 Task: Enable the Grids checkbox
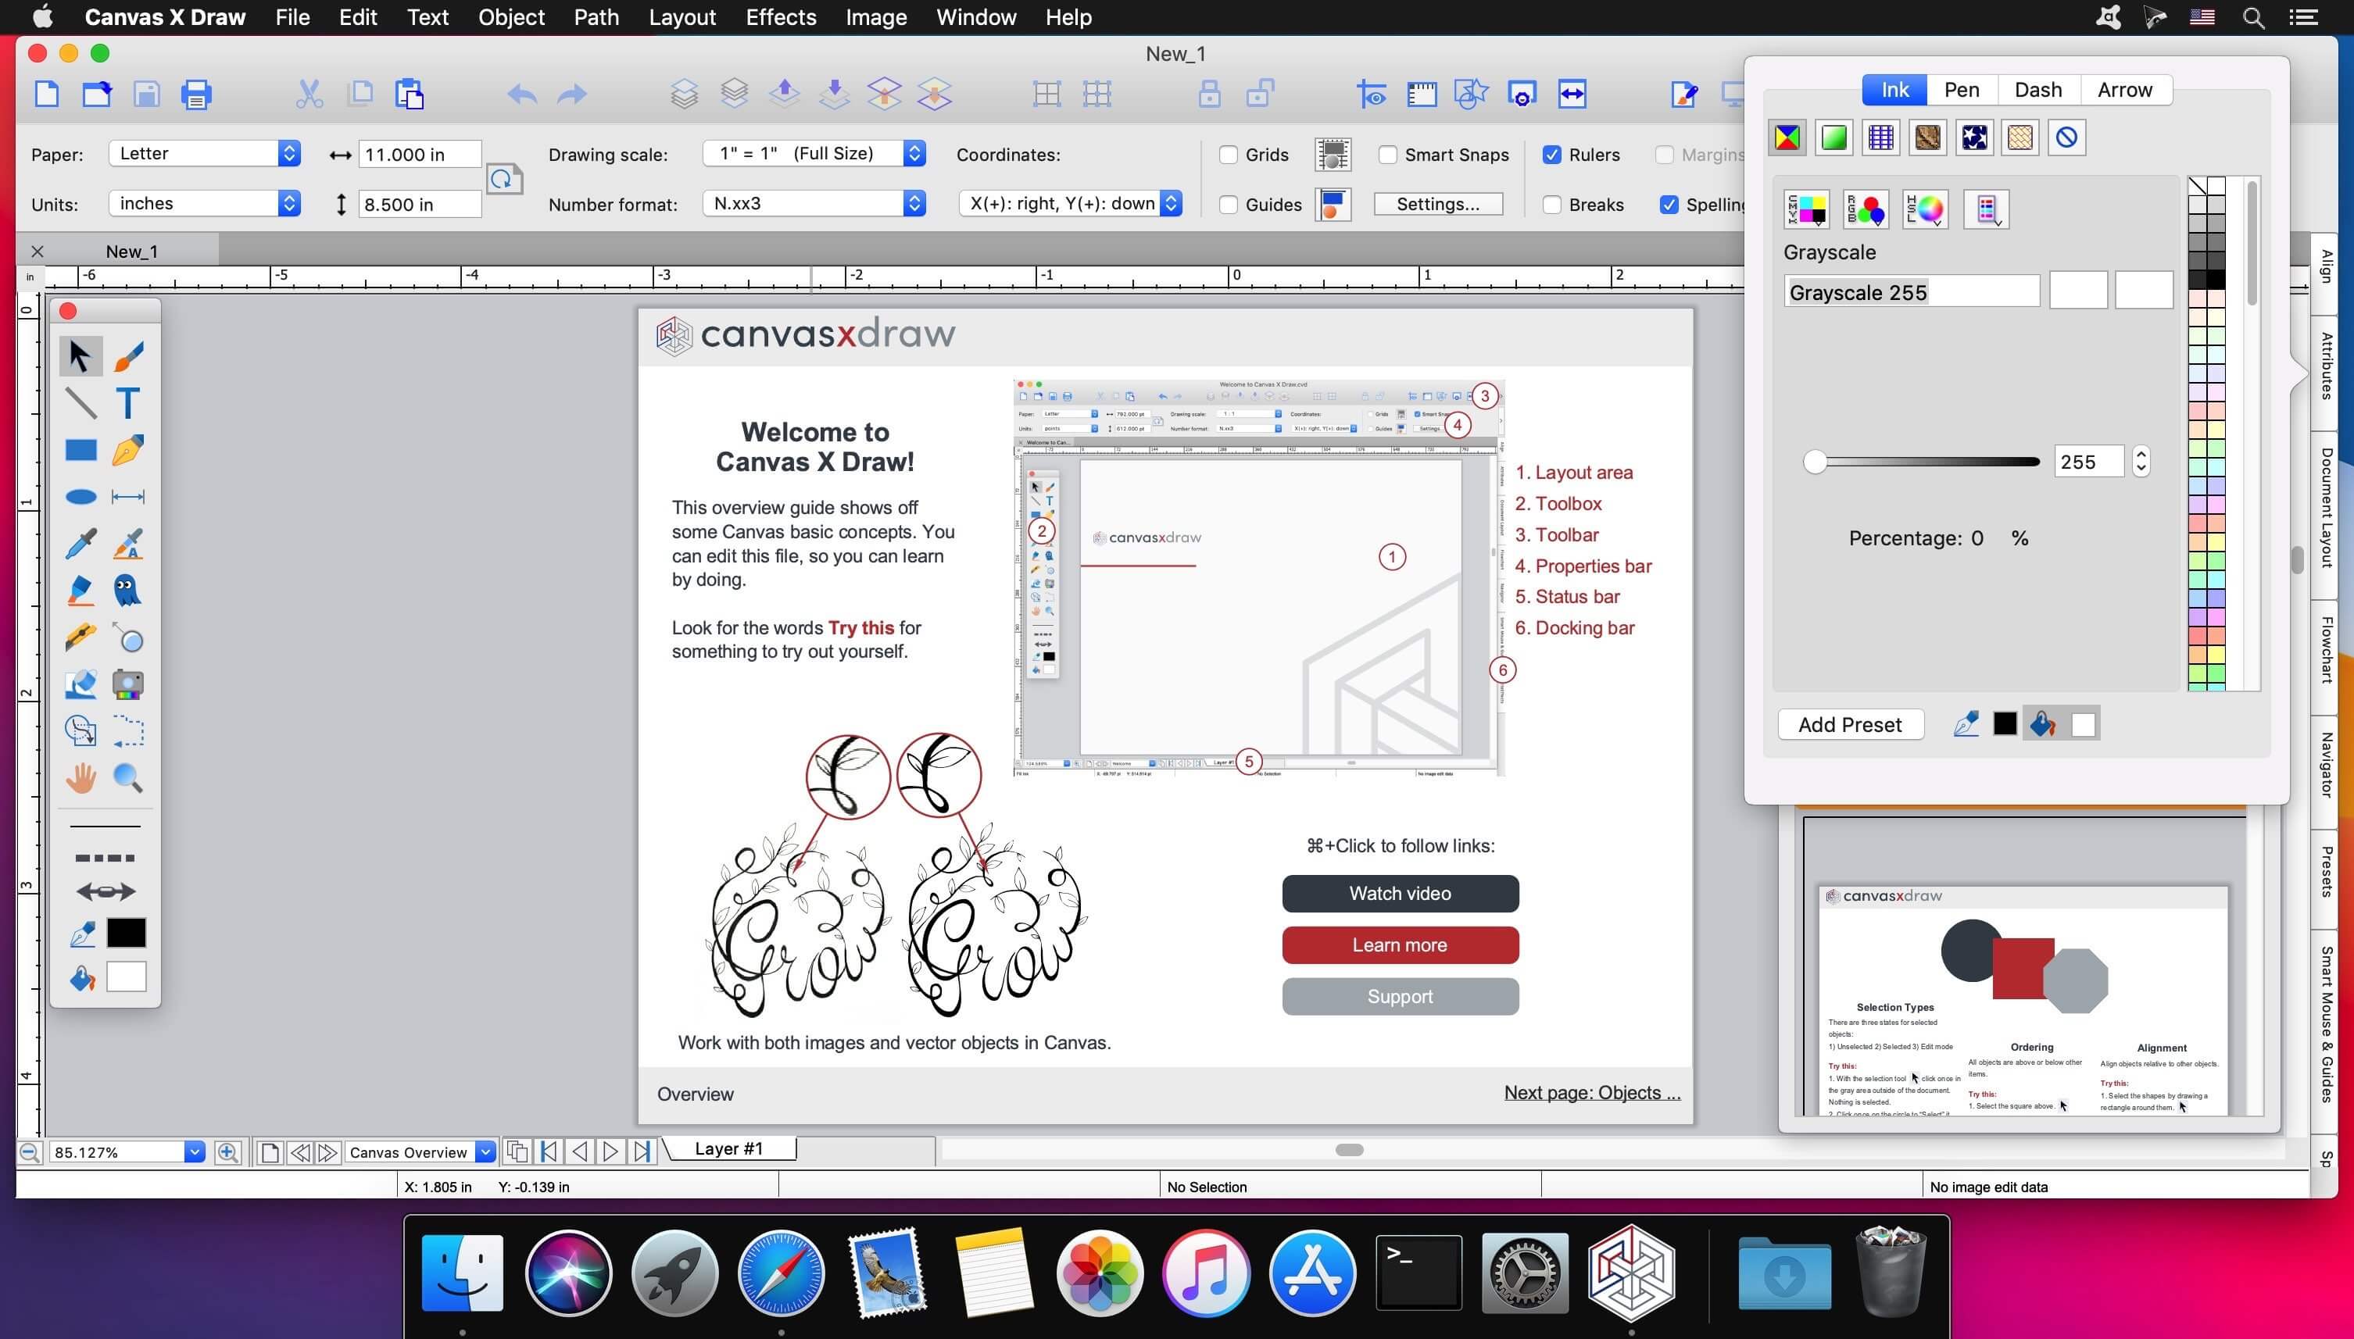point(1228,155)
